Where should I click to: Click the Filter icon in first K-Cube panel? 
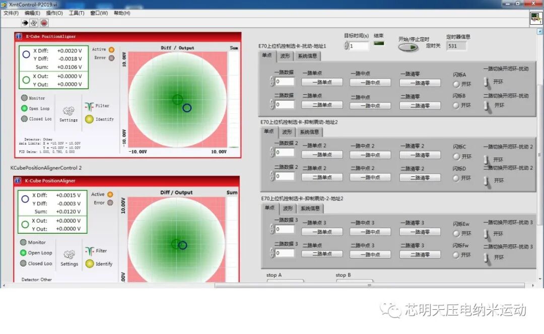pos(89,106)
